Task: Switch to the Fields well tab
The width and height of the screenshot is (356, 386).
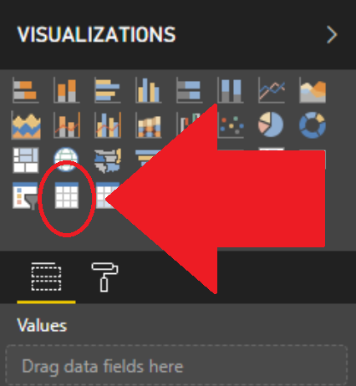Action: click(46, 277)
